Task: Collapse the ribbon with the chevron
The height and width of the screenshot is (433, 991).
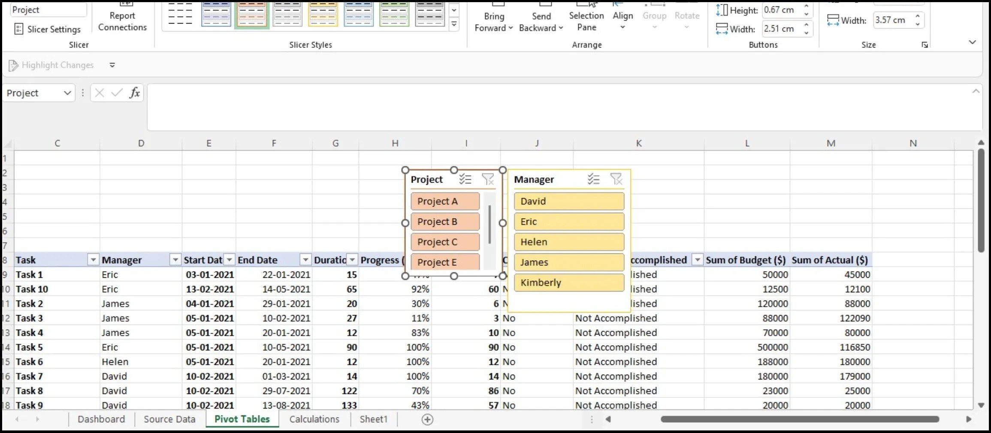Action: [x=972, y=42]
